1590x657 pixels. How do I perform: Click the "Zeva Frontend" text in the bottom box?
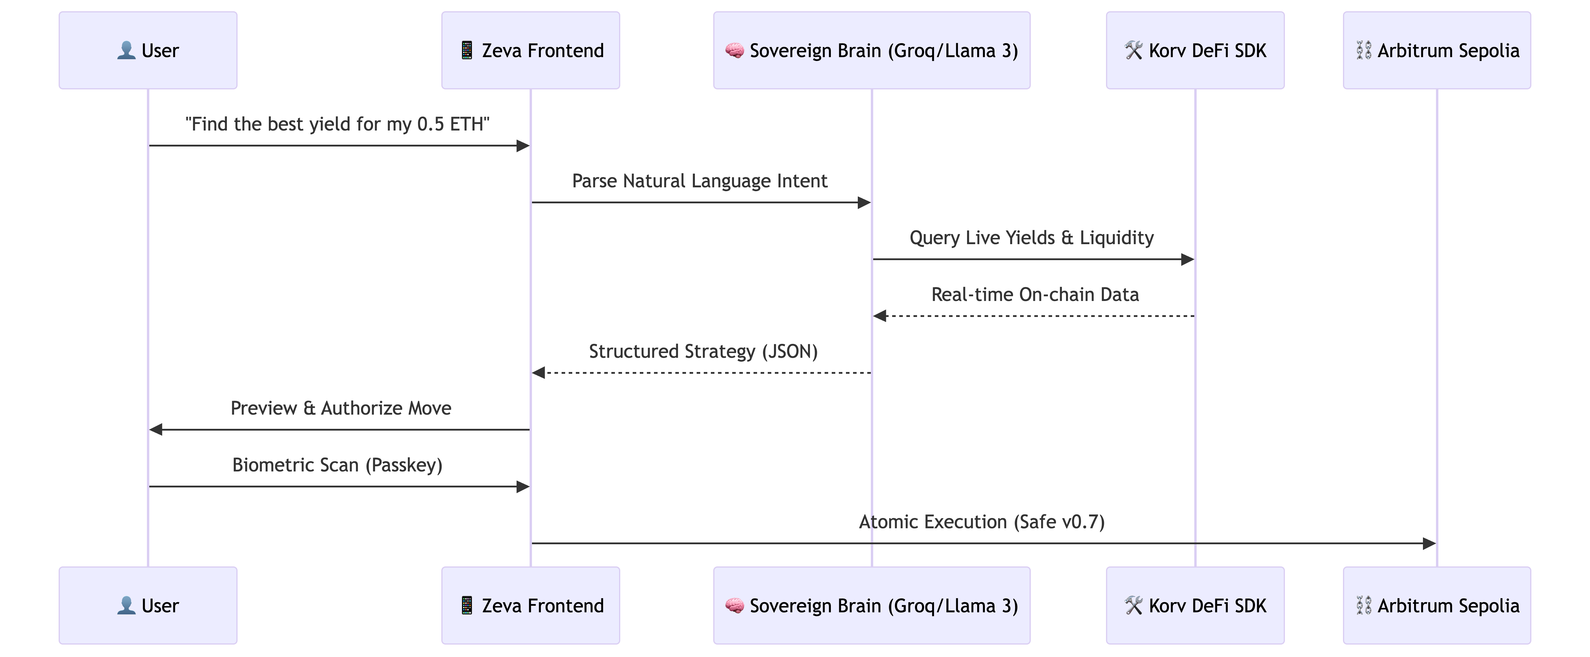543,605
